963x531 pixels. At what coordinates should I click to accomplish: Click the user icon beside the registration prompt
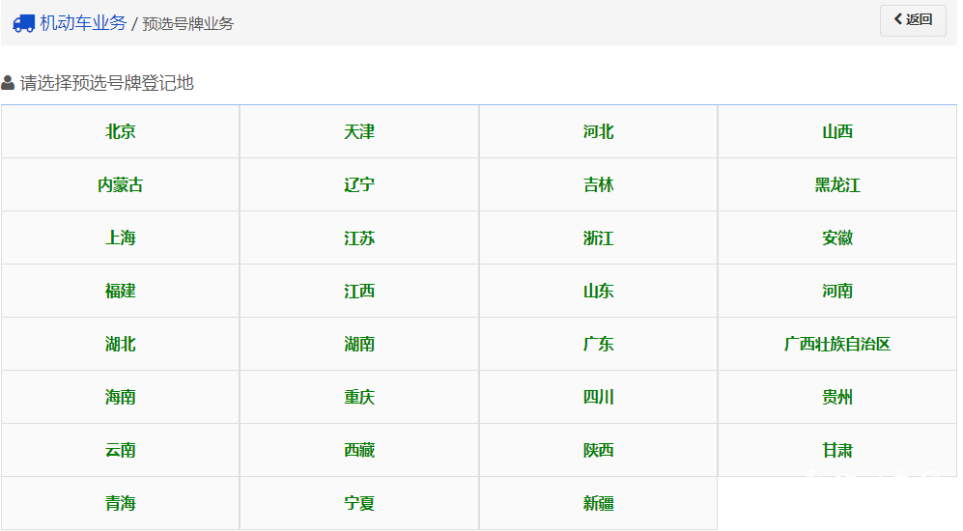tap(8, 83)
